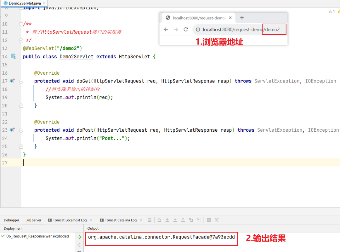Click Show Execution Point icon

pos(150,220)
